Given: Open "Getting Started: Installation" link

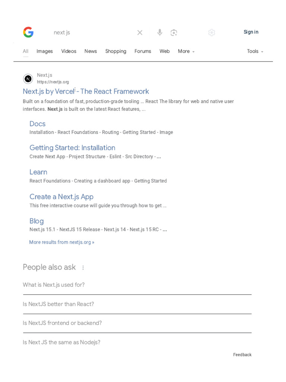Looking at the screenshot, I should (72, 148).
